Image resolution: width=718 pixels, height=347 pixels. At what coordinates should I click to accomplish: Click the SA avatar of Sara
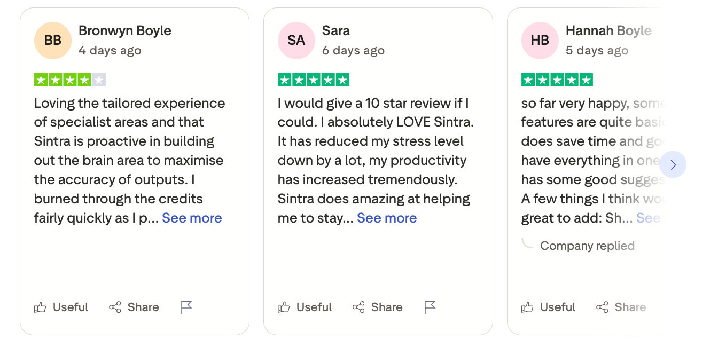296,41
